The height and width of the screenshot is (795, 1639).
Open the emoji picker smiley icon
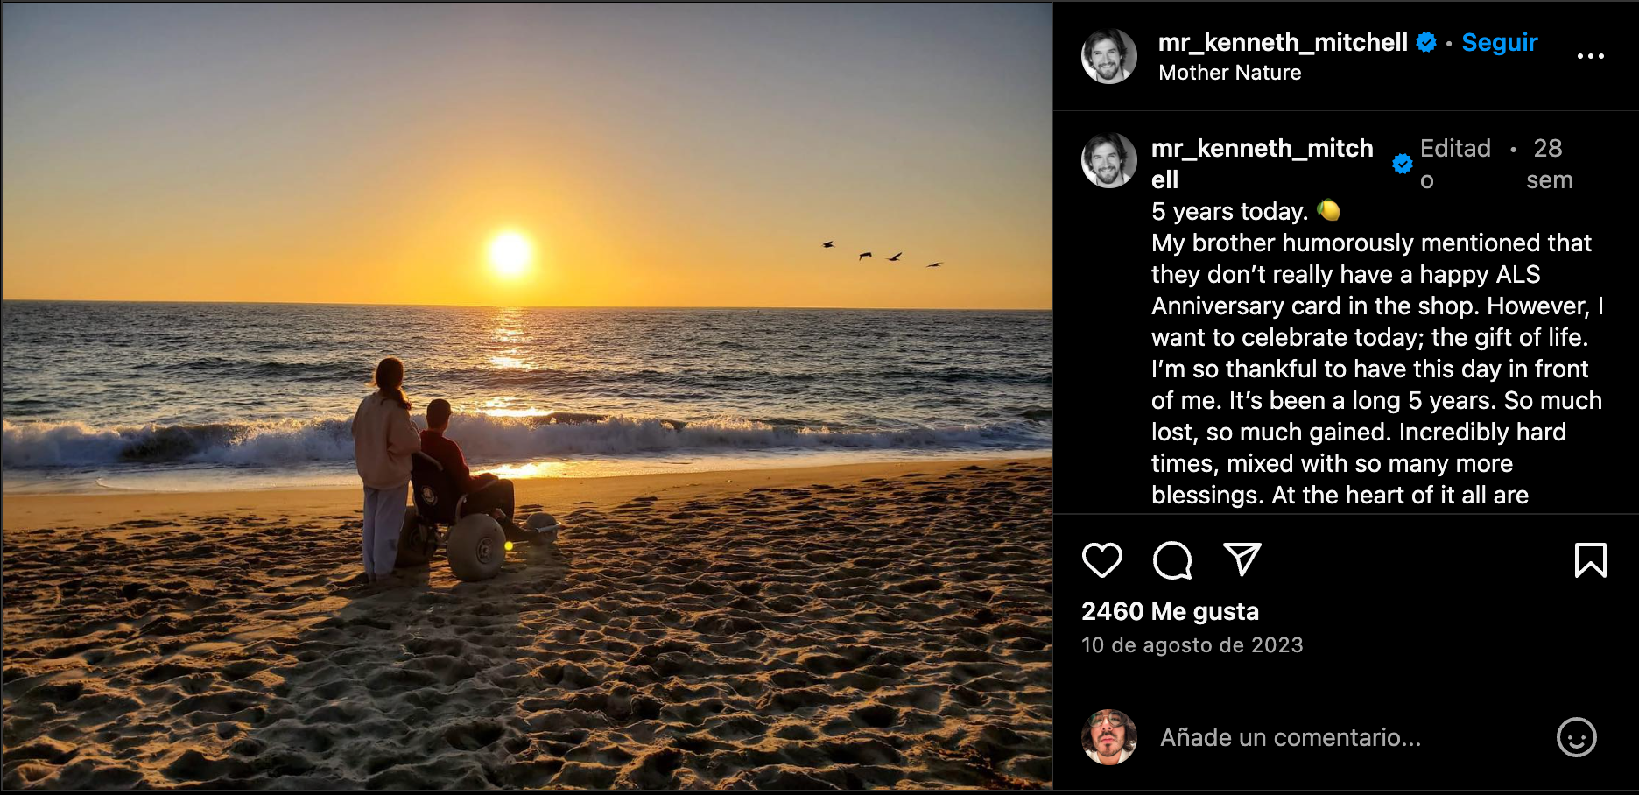[1576, 737]
